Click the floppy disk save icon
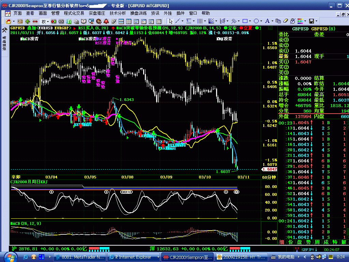349x262 pixels. tap(312, 21)
